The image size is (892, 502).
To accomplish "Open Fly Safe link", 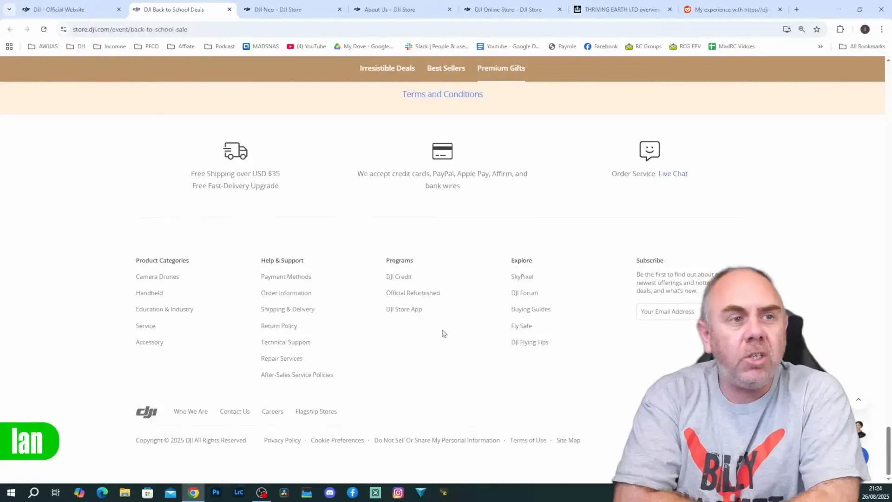I will point(521,326).
